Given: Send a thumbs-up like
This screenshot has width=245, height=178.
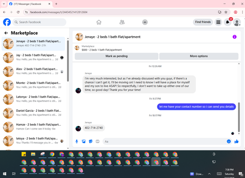Looking at the screenshot, I should (236, 141).
